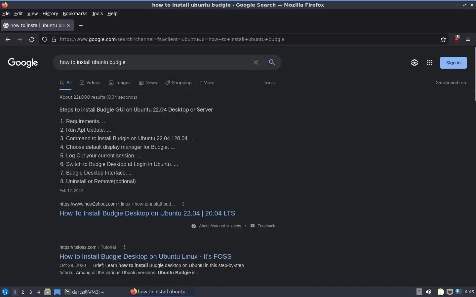Switch to the News results tab

(x=148, y=82)
